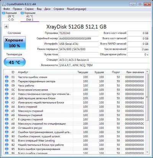Select the Оставшийся ресурс attribute row
The image size is (153, 158).
(75, 128)
